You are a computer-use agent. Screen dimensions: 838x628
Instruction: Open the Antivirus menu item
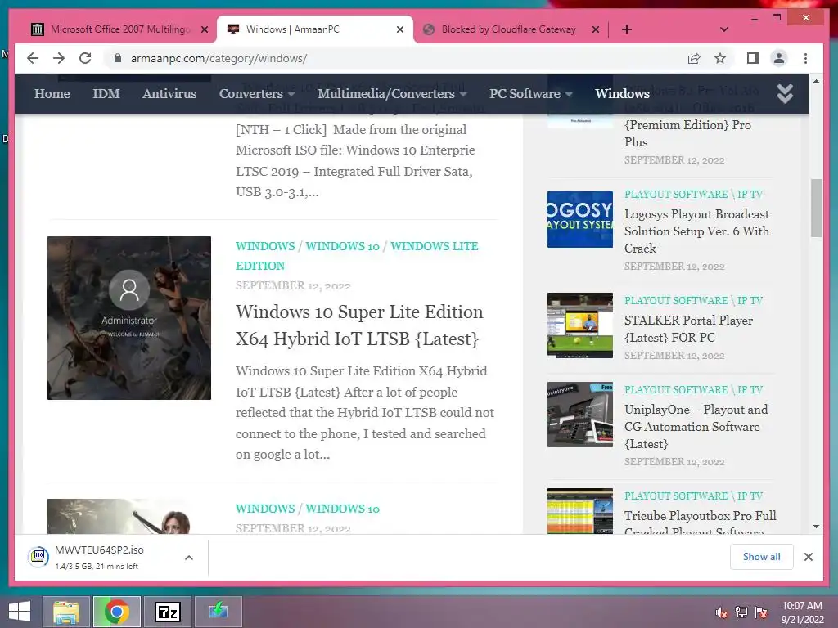click(x=169, y=94)
